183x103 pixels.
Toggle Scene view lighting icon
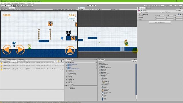[x=95, y=9]
